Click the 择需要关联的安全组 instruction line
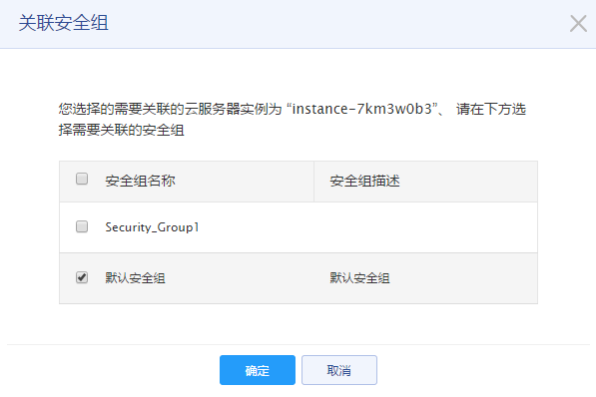Screen dimensions: 596x397 (121, 130)
